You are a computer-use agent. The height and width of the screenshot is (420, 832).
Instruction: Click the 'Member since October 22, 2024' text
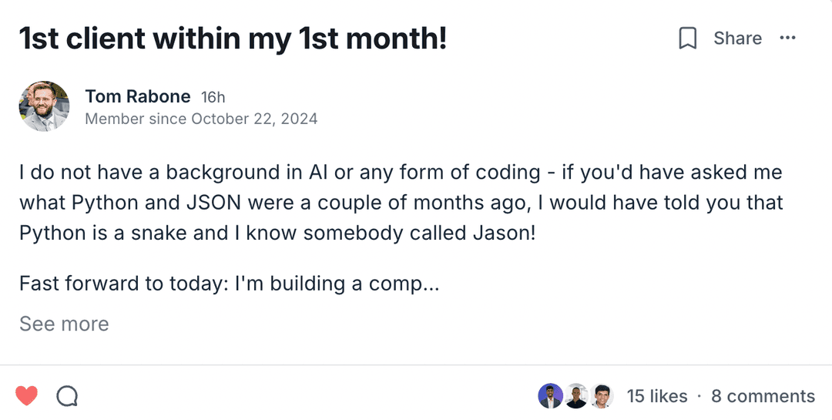[201, 119]
